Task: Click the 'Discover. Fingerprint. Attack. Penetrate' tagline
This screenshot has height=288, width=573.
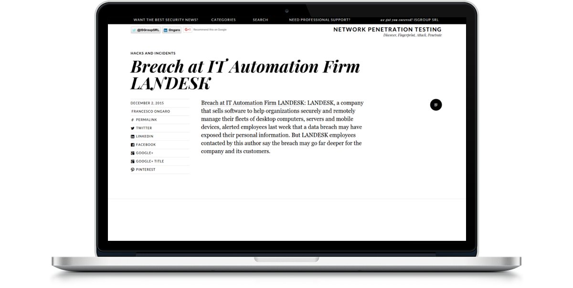Action: coord(413,35)
